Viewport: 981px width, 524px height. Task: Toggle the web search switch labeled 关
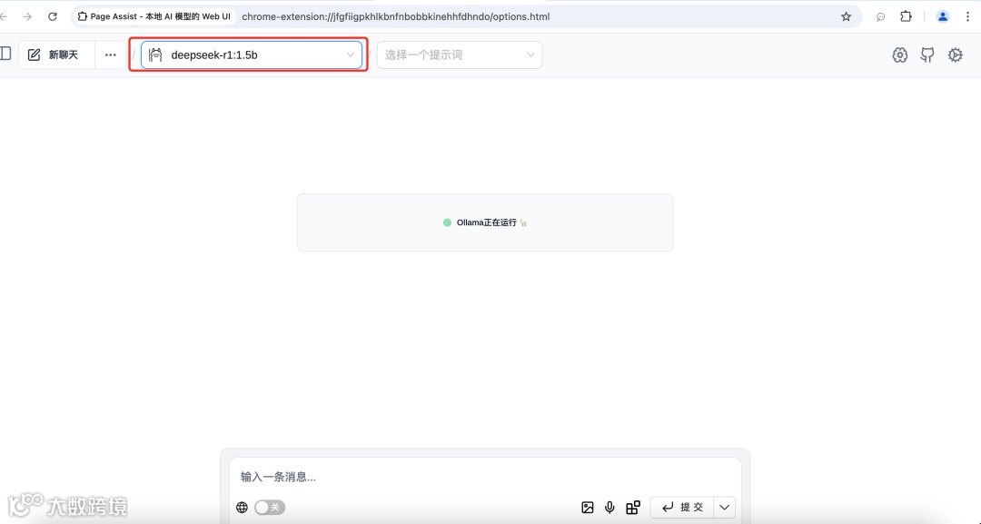click(x=270, y=507)
